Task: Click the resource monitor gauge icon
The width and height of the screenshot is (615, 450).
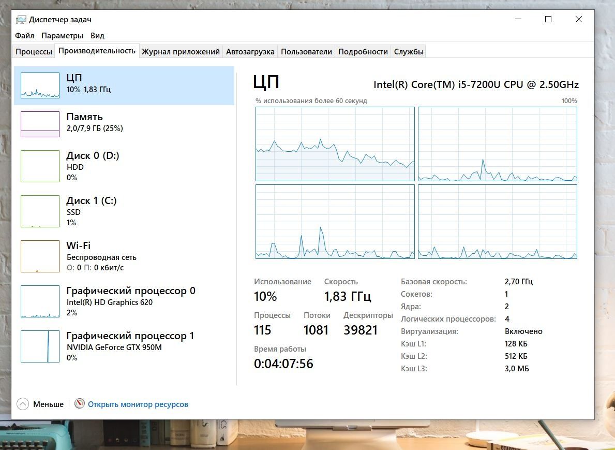Action: [x=80, y=403]
